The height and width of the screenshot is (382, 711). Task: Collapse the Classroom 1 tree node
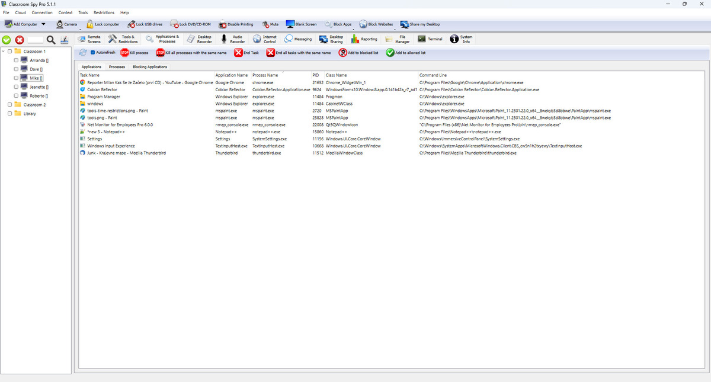pyautogui.click(x=4, y=52)
